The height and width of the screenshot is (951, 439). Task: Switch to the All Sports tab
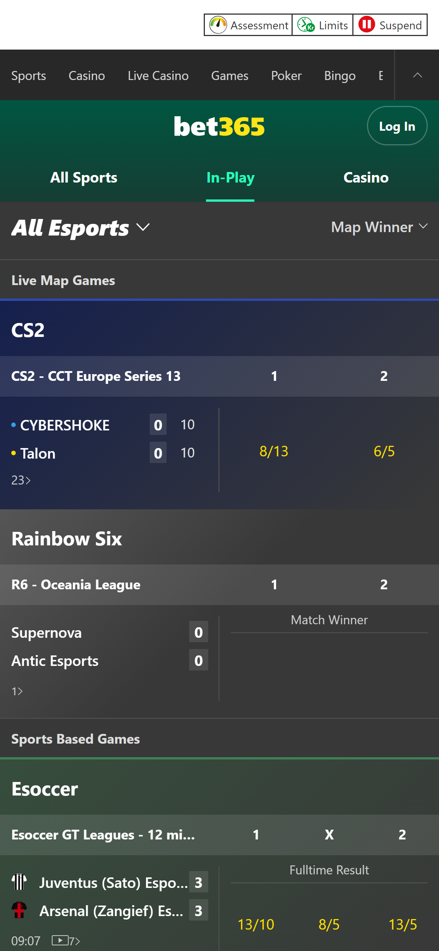click(83, 177)
